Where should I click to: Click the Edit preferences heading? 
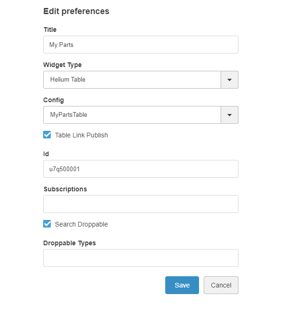click(x=76, y=11)
